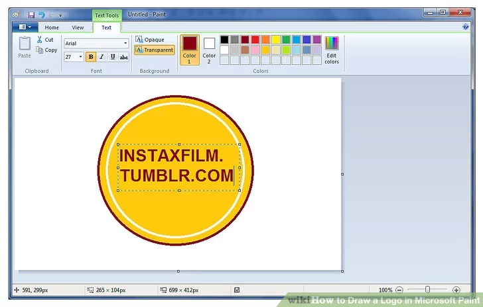The height and width of the screenshot is (307, 483).
Task: Copy the selected text
Action: point(47,50)
